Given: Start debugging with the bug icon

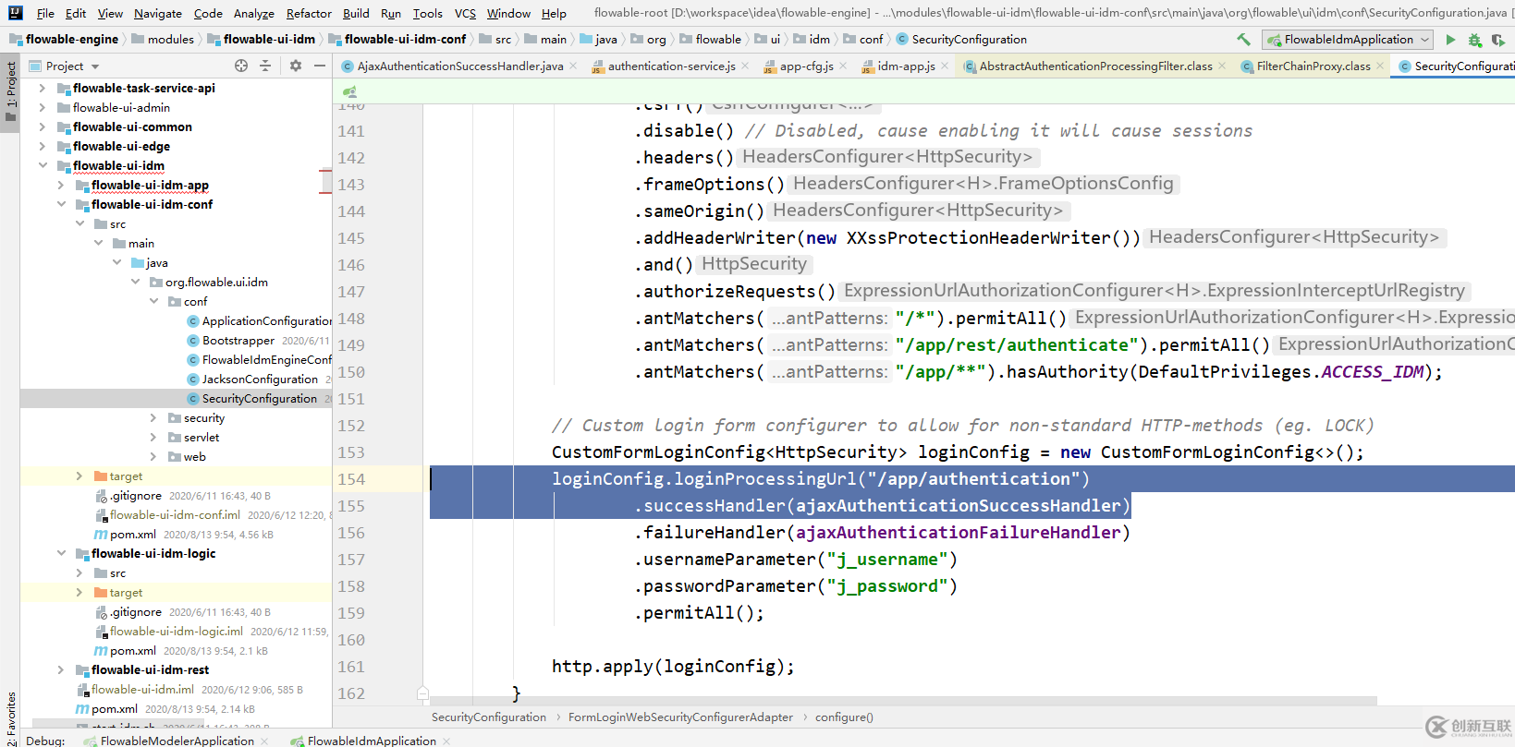Looking at the screenshot, I should (x=1474, y=40).
